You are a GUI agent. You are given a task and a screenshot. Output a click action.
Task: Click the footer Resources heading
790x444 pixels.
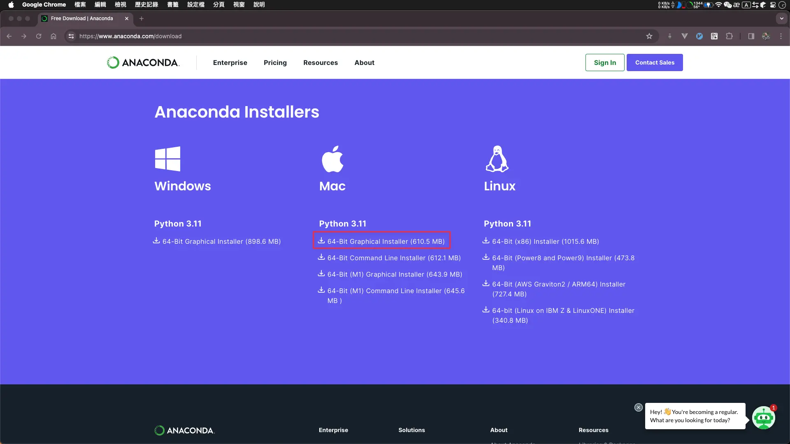click(x=593, y=430)
